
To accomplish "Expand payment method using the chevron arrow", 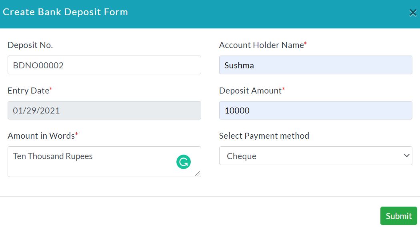I will pos(407,155).
